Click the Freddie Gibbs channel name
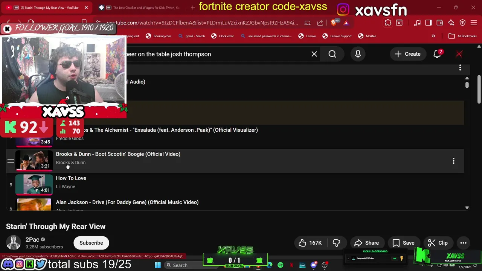 70,139
